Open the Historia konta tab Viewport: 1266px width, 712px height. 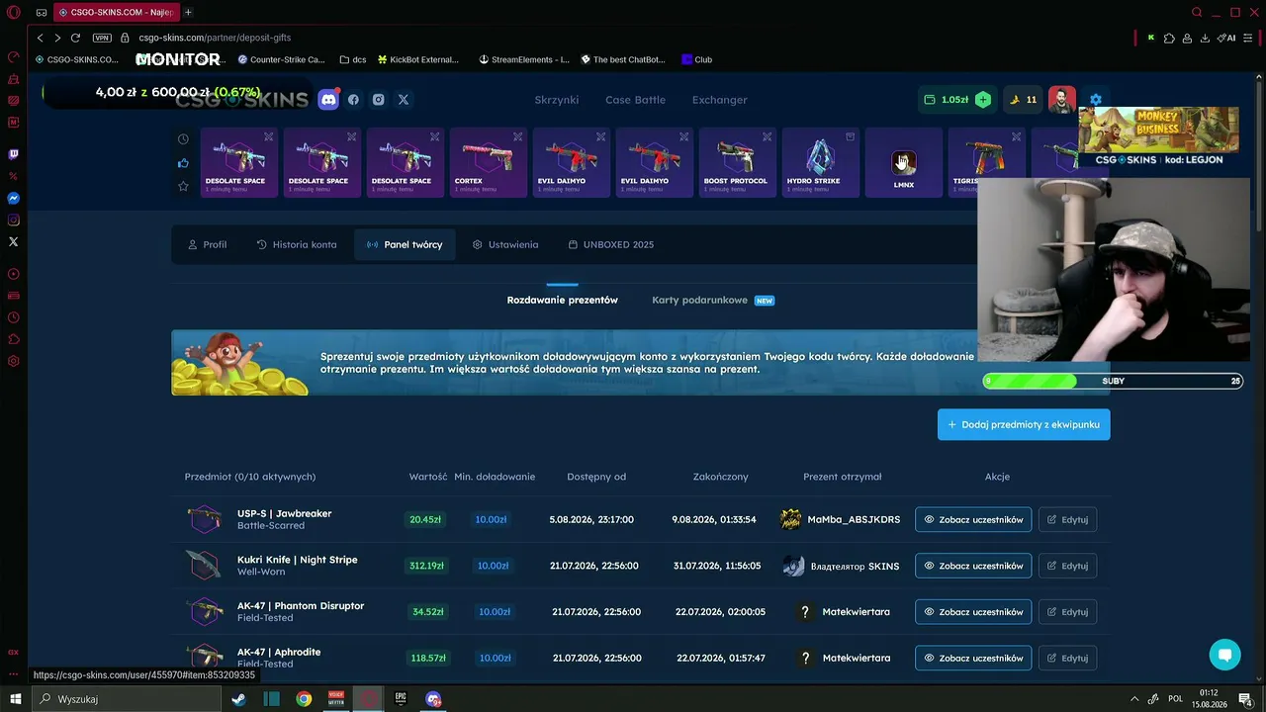(x=296, y=244)
